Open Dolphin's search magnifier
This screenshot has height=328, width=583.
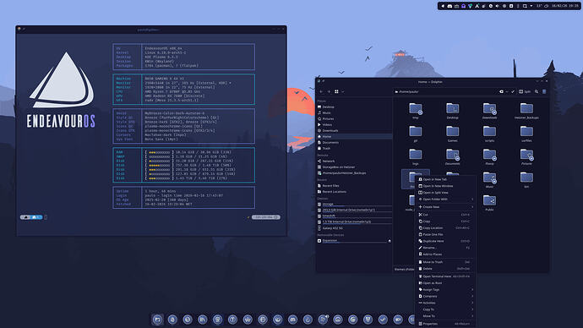[x=537, y=91]
